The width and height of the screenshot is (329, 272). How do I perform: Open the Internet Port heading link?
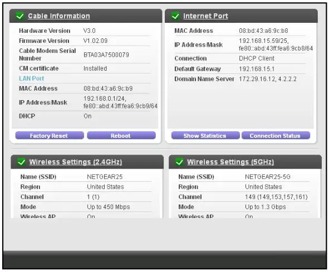pyautogui.click(x=205, y=16)
